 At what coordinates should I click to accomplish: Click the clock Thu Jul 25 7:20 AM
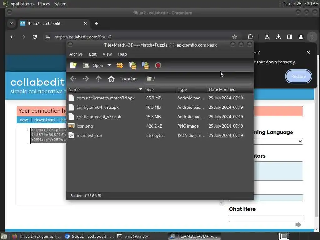point(300,4)
